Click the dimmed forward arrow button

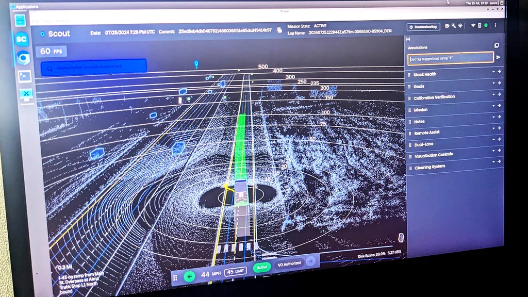point(310,261)
